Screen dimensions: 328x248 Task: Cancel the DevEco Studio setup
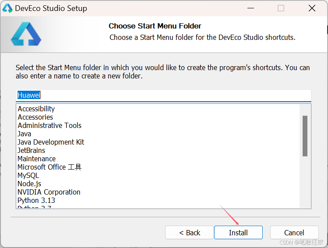tap(294, 232)
